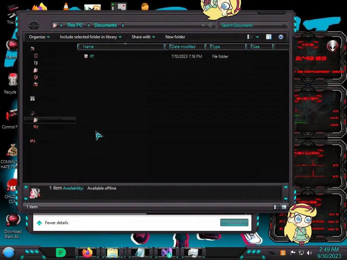Open the Organize menu
This screenshot has height=260, width=347.
[39, 37]
